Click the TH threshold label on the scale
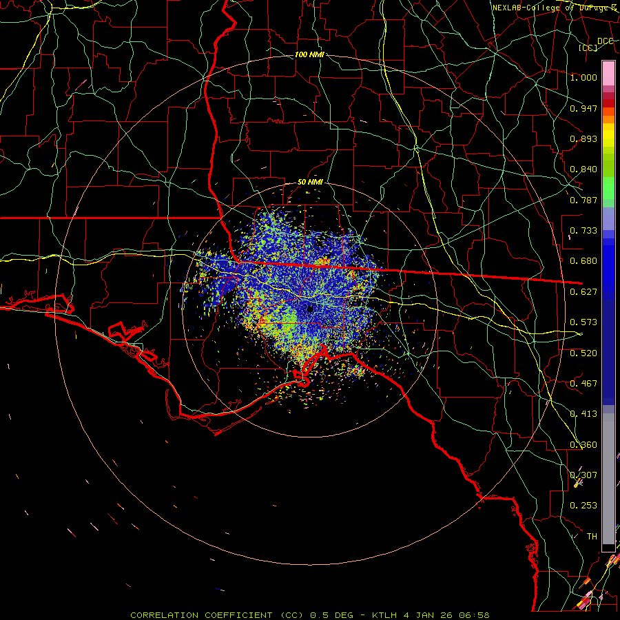620x620 pixels. (x=592, y=537)
